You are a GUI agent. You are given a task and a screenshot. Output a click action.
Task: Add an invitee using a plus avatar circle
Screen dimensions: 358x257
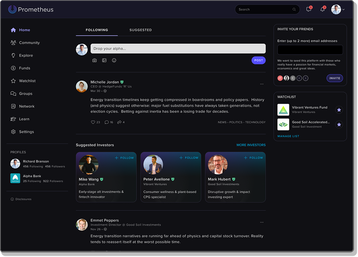[299, 78]
